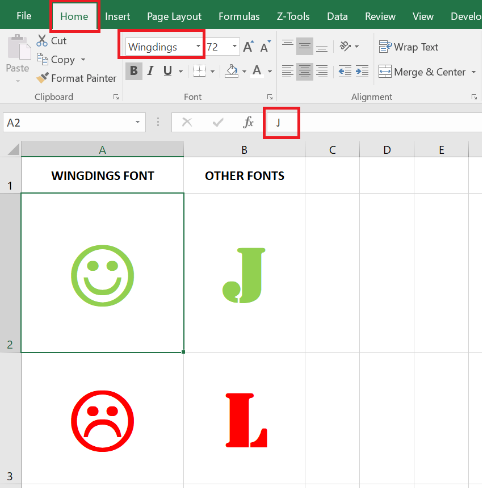The image size is (487, 499).
Task: Activate the Format Painter brush
Action: click(43, 78)
